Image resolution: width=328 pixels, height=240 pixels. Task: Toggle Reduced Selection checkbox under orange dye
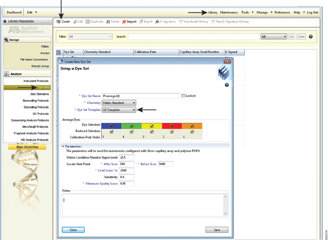192,132
